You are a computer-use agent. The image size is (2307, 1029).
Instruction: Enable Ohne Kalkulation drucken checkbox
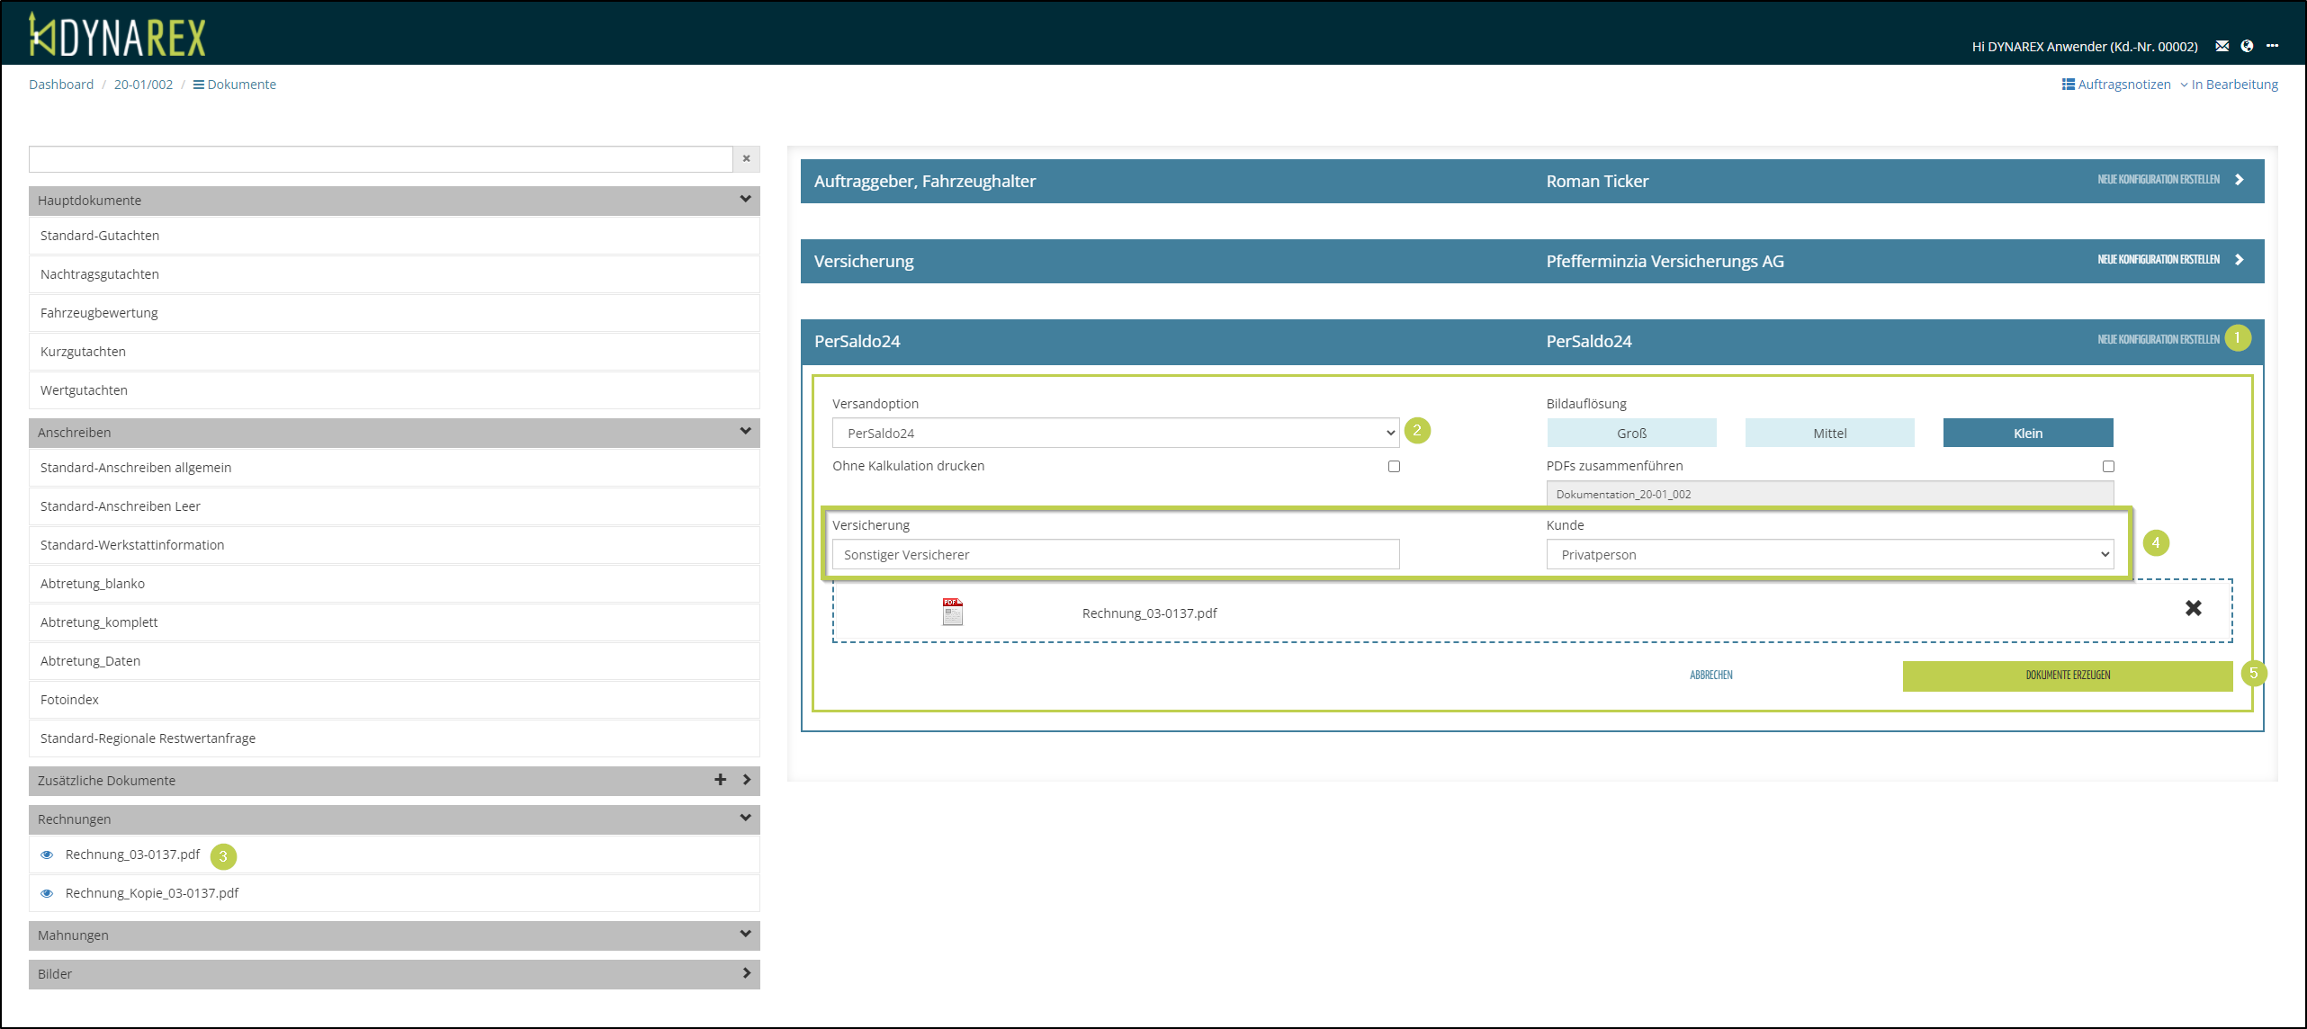[x=1394, y=466]
